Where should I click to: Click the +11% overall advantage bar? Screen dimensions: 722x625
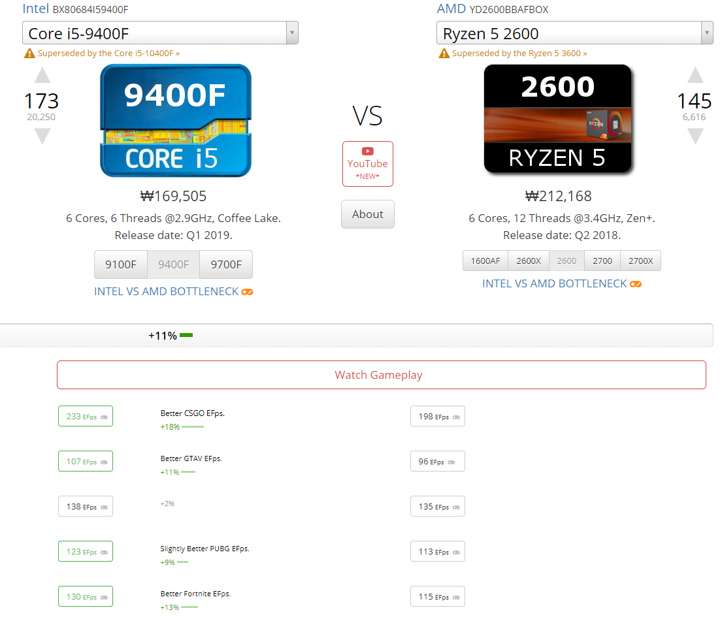tap(186, 336)
